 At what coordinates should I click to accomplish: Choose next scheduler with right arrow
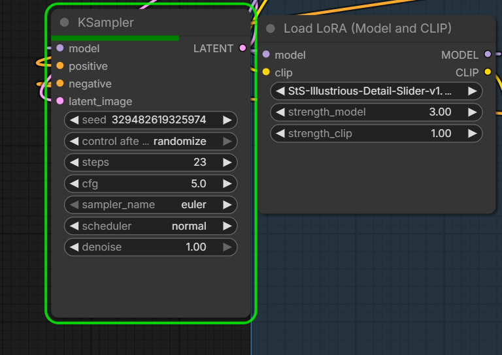click(227, 226)
